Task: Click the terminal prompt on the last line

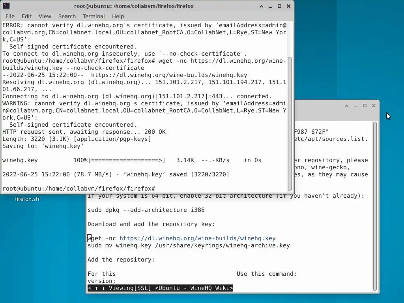Action: click(79, 189)
